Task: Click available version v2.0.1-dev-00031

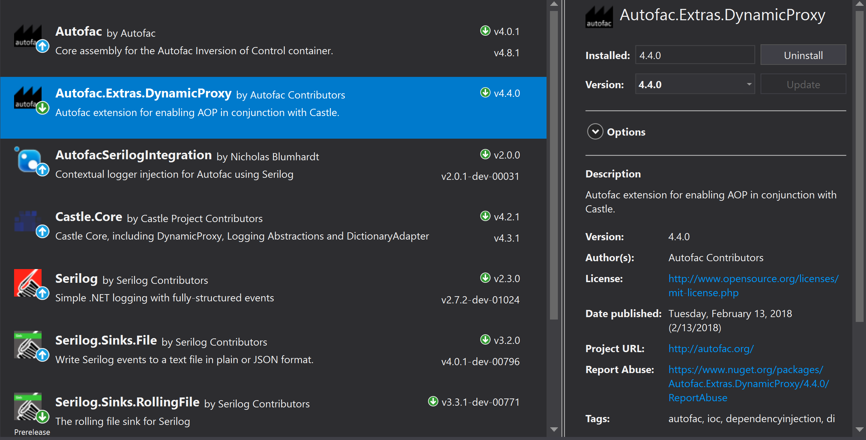Action: pyautogui.click(x=480, y=176)
